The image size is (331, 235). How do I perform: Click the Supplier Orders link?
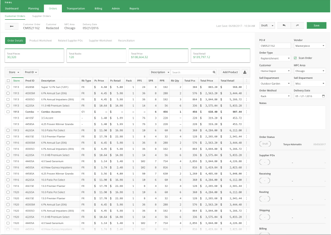click(x=41, y=16)
